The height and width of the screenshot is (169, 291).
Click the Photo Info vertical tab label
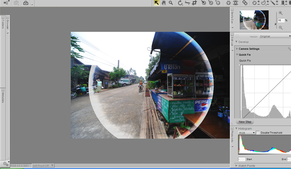[232, 136]
